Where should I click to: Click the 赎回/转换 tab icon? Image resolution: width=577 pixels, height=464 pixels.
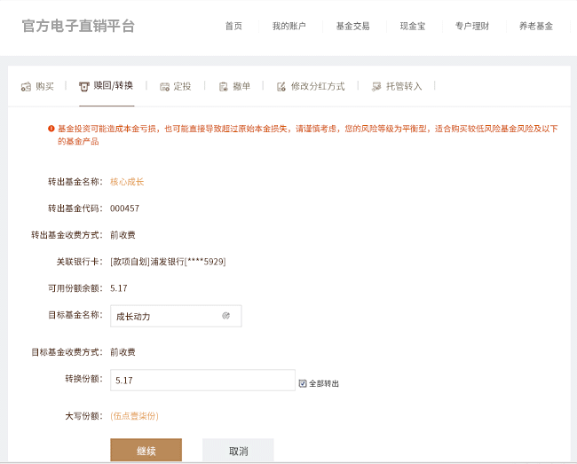[x=84, y=87]
